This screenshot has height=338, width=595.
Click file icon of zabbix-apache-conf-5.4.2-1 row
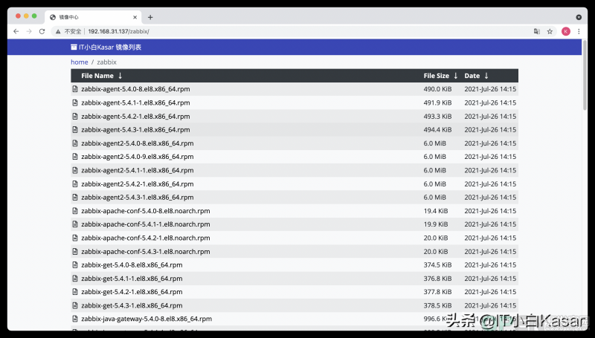tap(75, 238)
